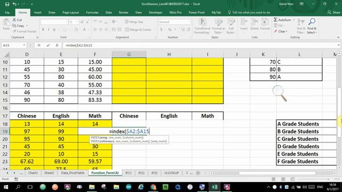Select the cell containing 83.33

pos(95,100)
